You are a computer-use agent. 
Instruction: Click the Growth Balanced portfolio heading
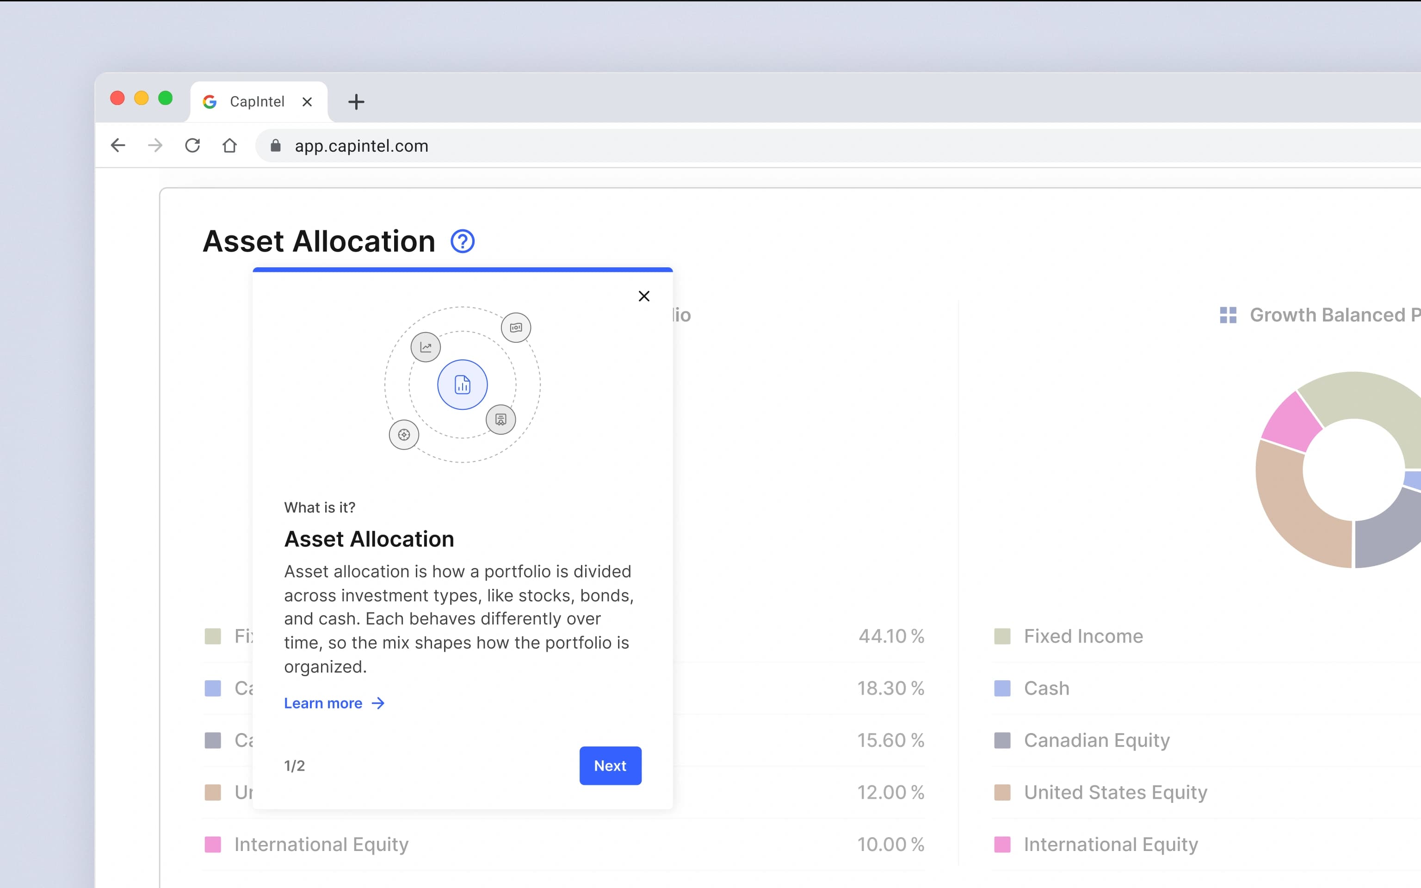(x=1335, y=315)
